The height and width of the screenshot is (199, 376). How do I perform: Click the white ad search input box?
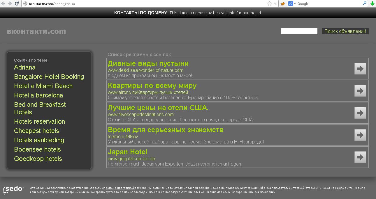pos(299,31)
